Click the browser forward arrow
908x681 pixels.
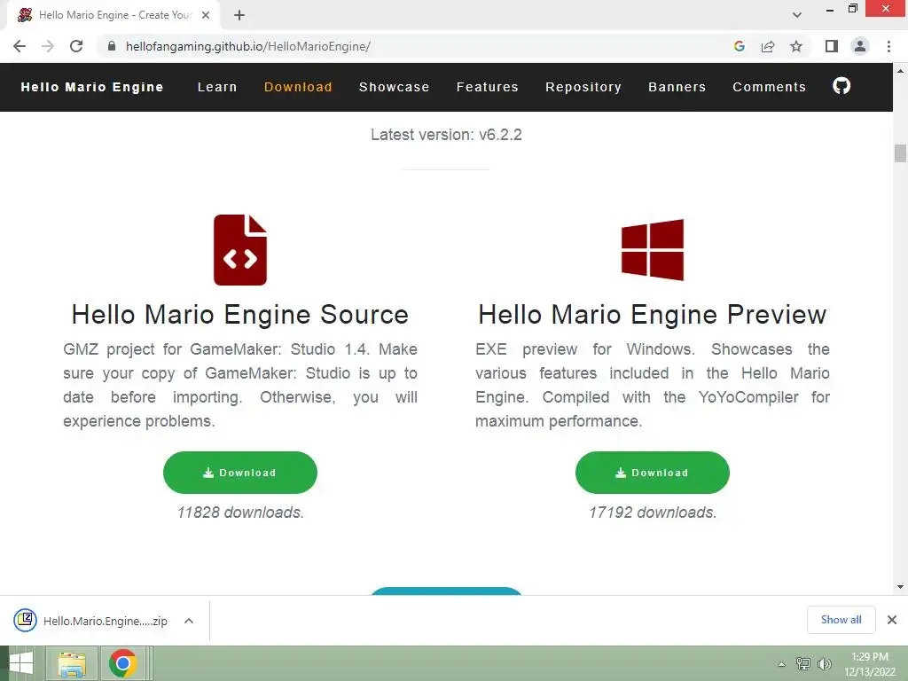[48, 46]
